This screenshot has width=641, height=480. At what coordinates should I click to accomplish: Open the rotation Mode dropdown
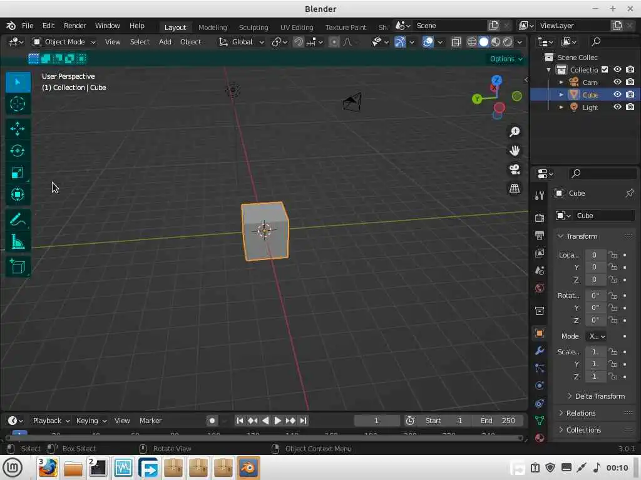(x=597, y=336)
